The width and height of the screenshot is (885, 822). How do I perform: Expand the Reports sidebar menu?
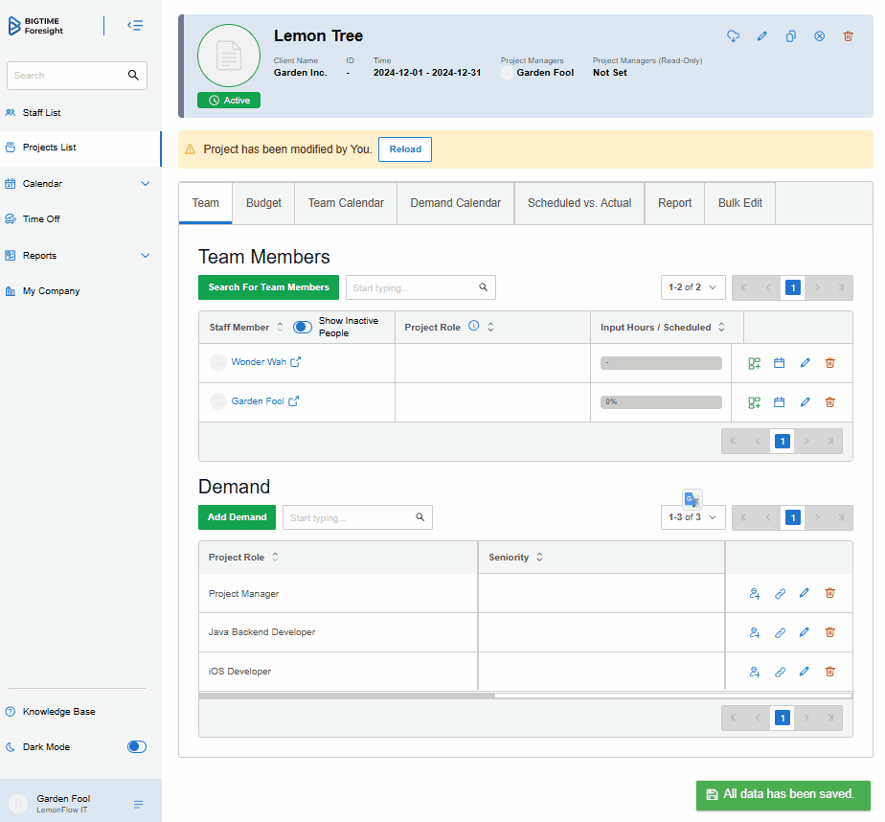(x=146, y=256)
